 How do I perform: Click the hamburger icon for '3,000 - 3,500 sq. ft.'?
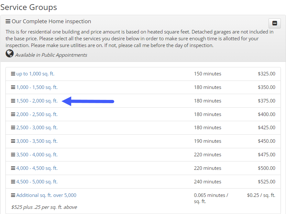(x=12, y=141)
